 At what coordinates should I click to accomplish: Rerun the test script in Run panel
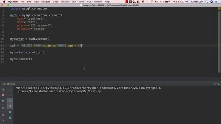pos(3,90)
